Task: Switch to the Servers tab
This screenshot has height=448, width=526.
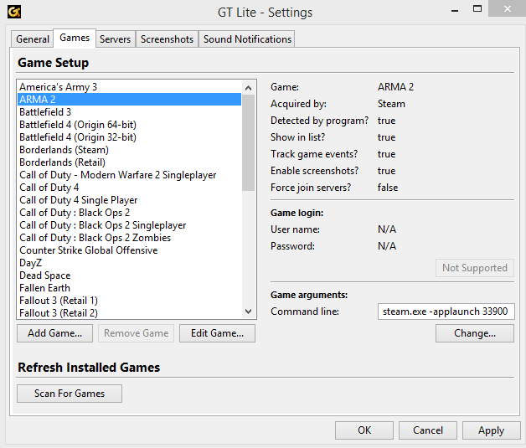Action: point(115,39)
